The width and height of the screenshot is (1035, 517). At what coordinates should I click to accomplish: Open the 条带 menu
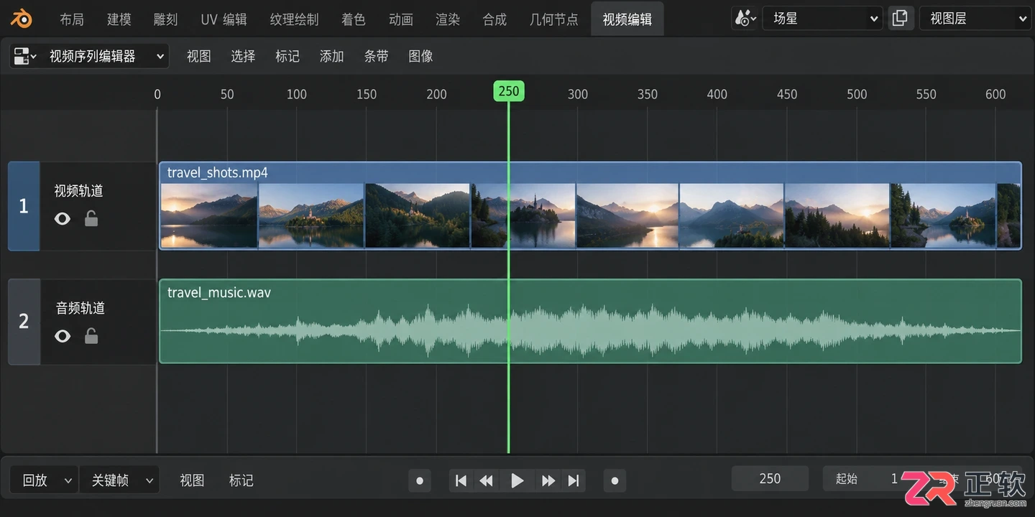(376, 56)
